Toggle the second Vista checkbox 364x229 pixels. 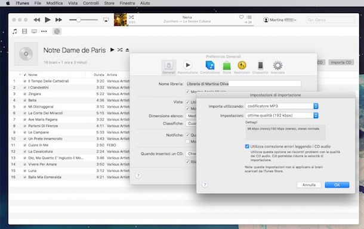click(187, 108)
